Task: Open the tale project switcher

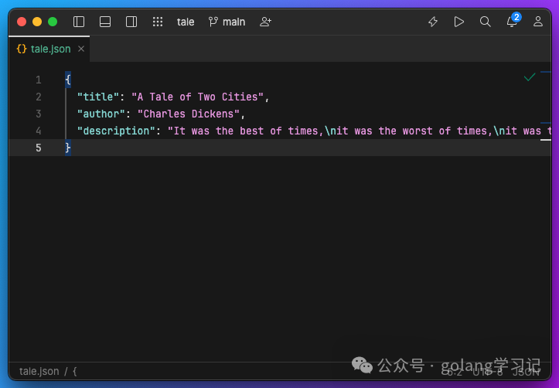Action: tap(186, 22)
